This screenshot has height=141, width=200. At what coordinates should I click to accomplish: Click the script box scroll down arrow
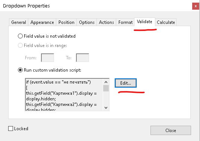pyautogui.click(x=106, y=108)
